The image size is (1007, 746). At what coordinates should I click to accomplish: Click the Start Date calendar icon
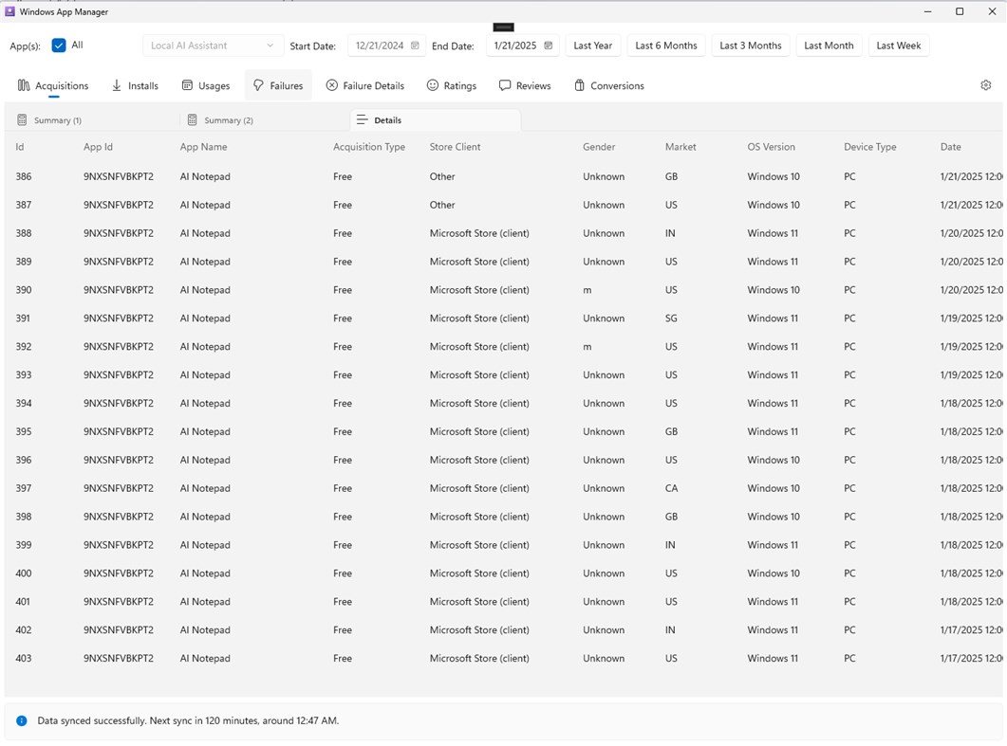tap(415, 45)
